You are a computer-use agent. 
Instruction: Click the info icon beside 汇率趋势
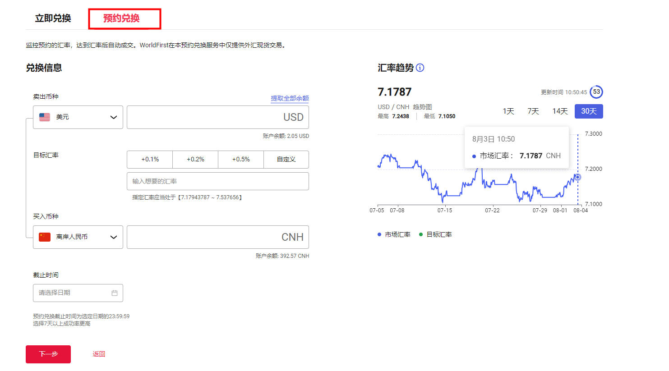pyautogui.click(x=420, y=68)
